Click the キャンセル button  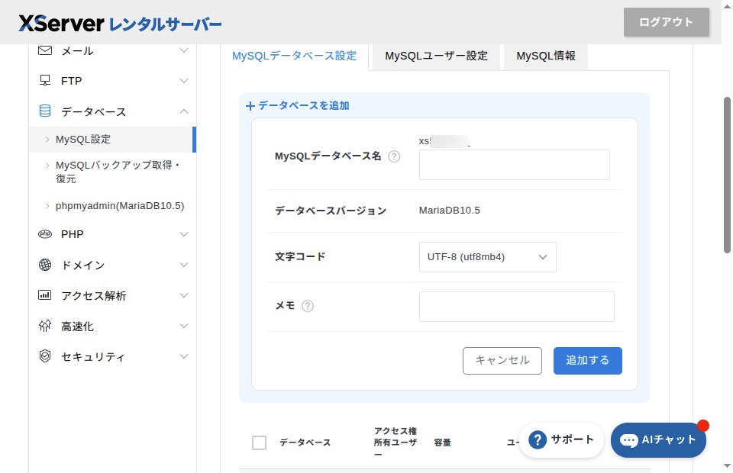[502, 361]
